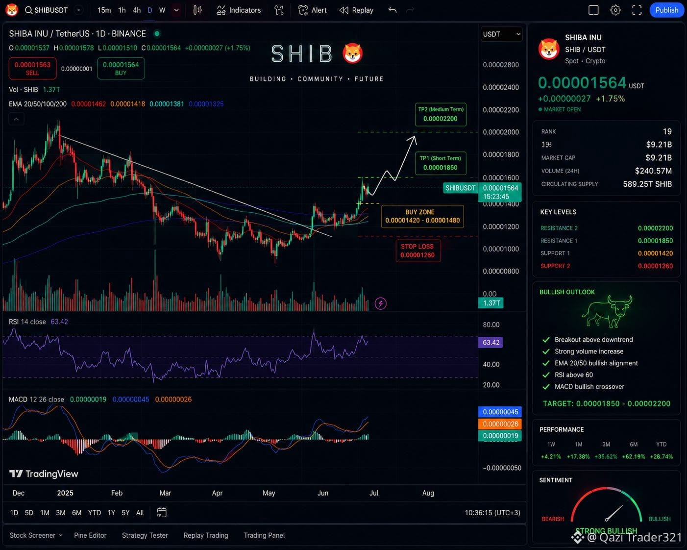Image resolution: width=687 pixels, height=550 pixels.
Task: Open the Replay Trading tab
Action: (x=206, y=535)
